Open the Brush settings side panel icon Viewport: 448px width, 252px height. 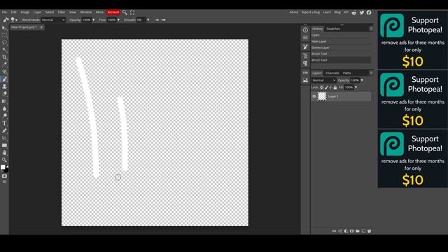click(305, 47)
